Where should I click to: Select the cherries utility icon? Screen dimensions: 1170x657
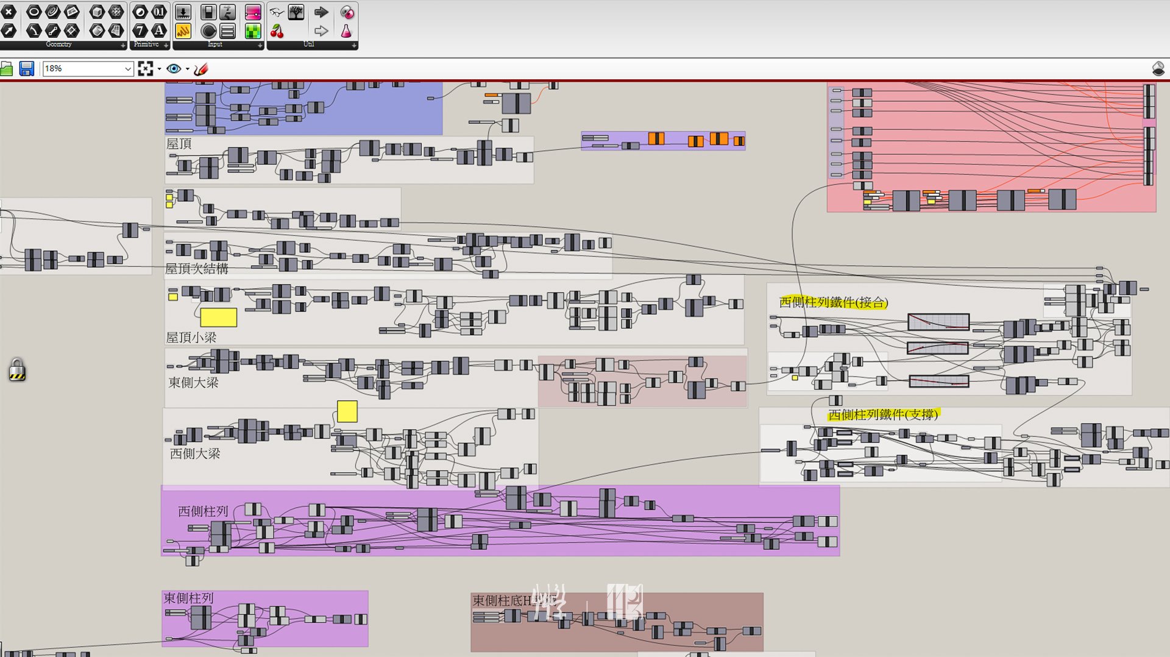tap(277, 31)
